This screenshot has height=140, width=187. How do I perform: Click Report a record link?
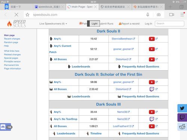(129, 24)
